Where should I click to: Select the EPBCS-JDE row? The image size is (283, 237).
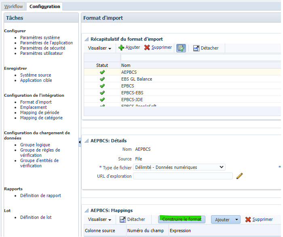tap(182, 100)
